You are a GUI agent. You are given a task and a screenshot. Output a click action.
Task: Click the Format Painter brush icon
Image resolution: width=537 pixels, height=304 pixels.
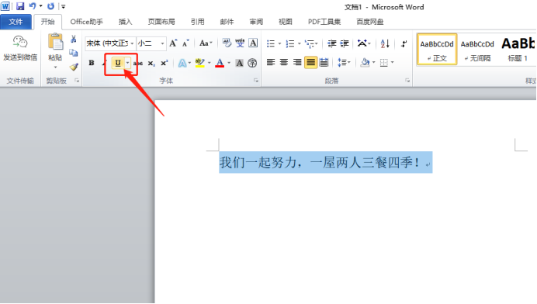(x=74, y=67)
